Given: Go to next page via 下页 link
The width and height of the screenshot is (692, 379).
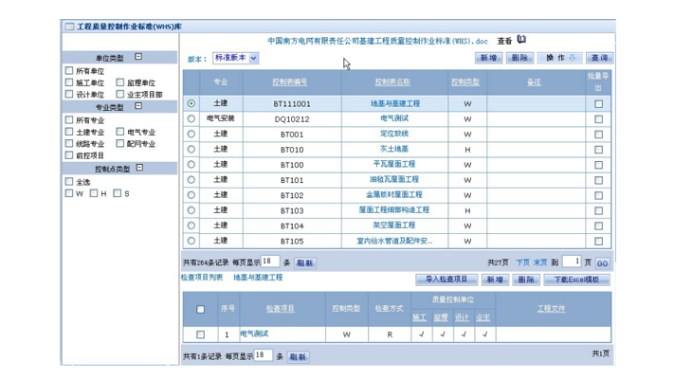Looking at the screenshot, I should (522, 262).
